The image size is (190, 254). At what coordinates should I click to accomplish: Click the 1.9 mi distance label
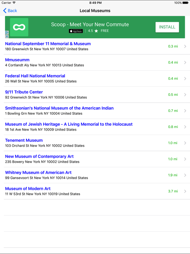[173, 175]
